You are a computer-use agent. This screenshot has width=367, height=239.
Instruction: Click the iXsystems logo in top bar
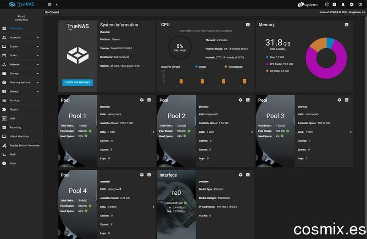point(308,5)
